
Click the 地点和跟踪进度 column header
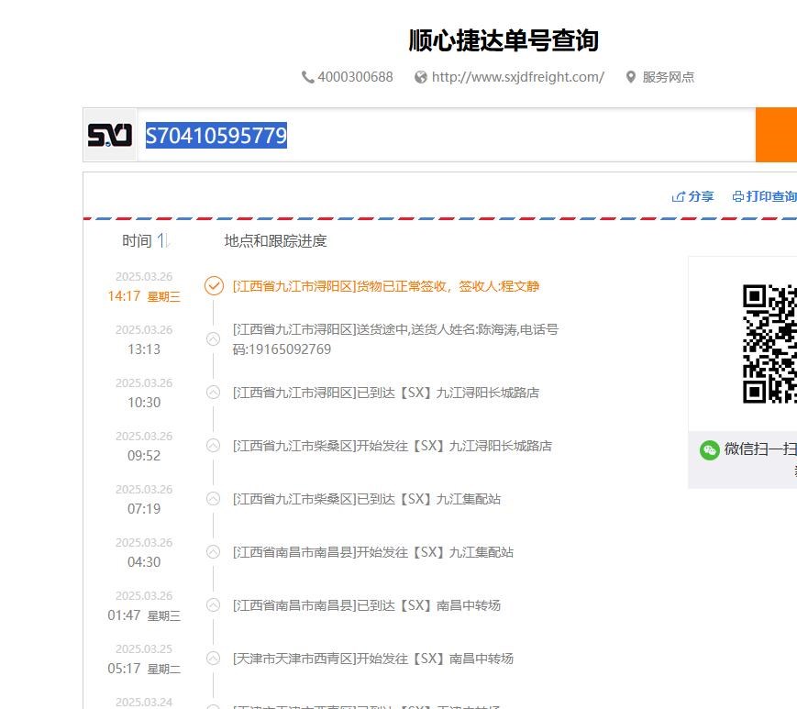tap(275, 241)
